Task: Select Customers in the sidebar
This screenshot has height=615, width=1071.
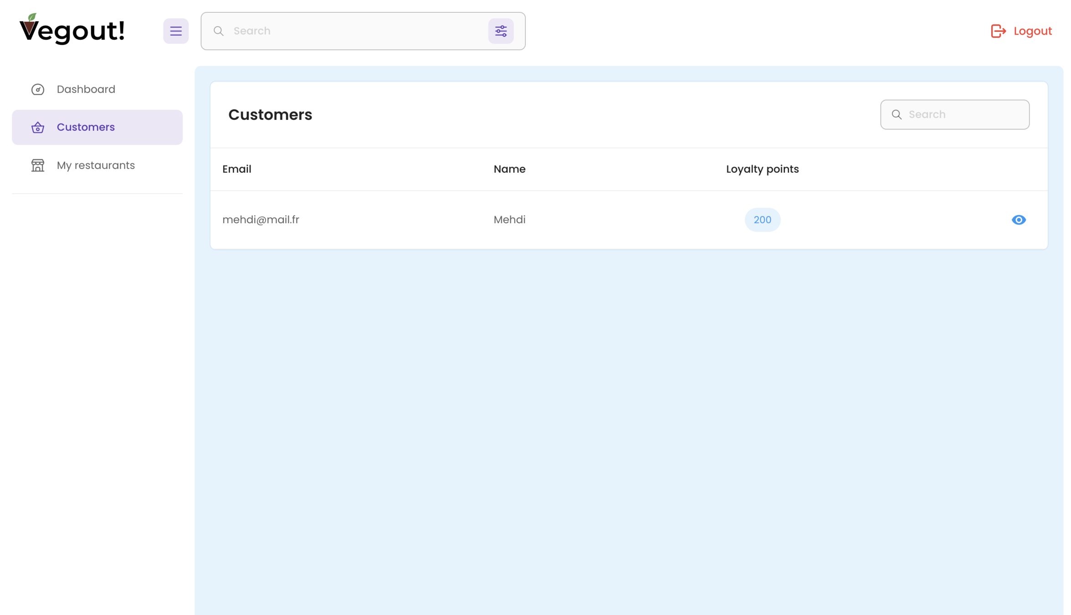Action: (x=86, y=127)
